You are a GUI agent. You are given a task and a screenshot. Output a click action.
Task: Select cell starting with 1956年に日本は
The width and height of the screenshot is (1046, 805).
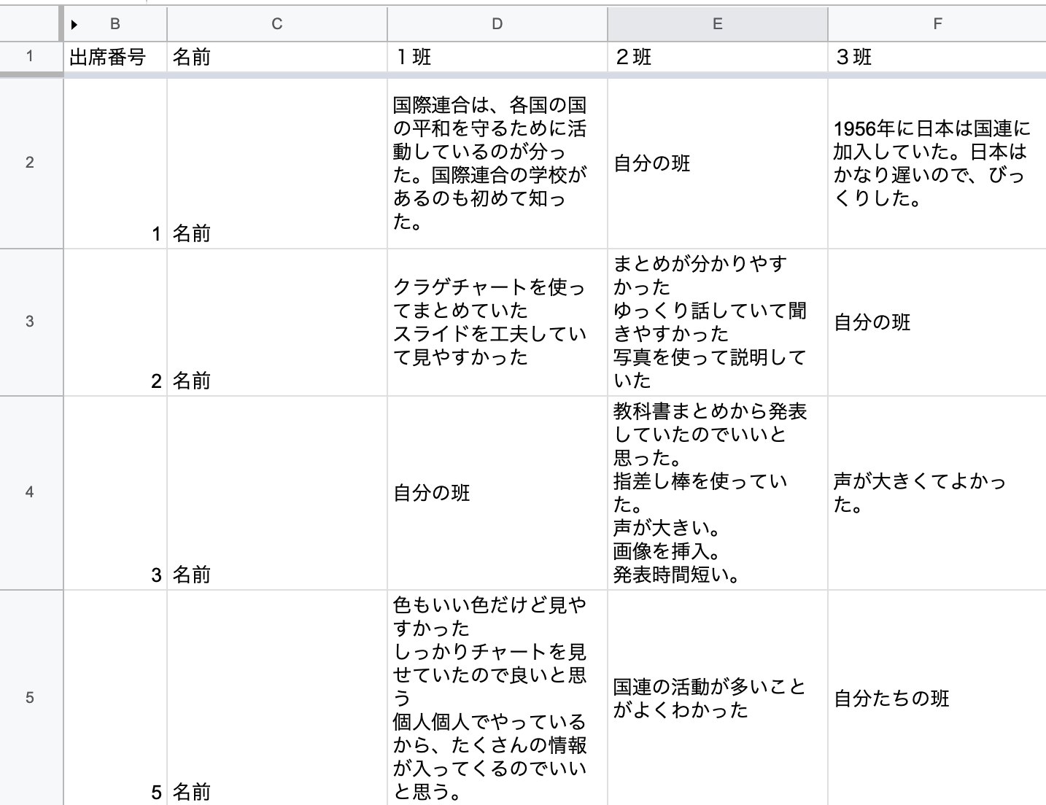(937, 163)
